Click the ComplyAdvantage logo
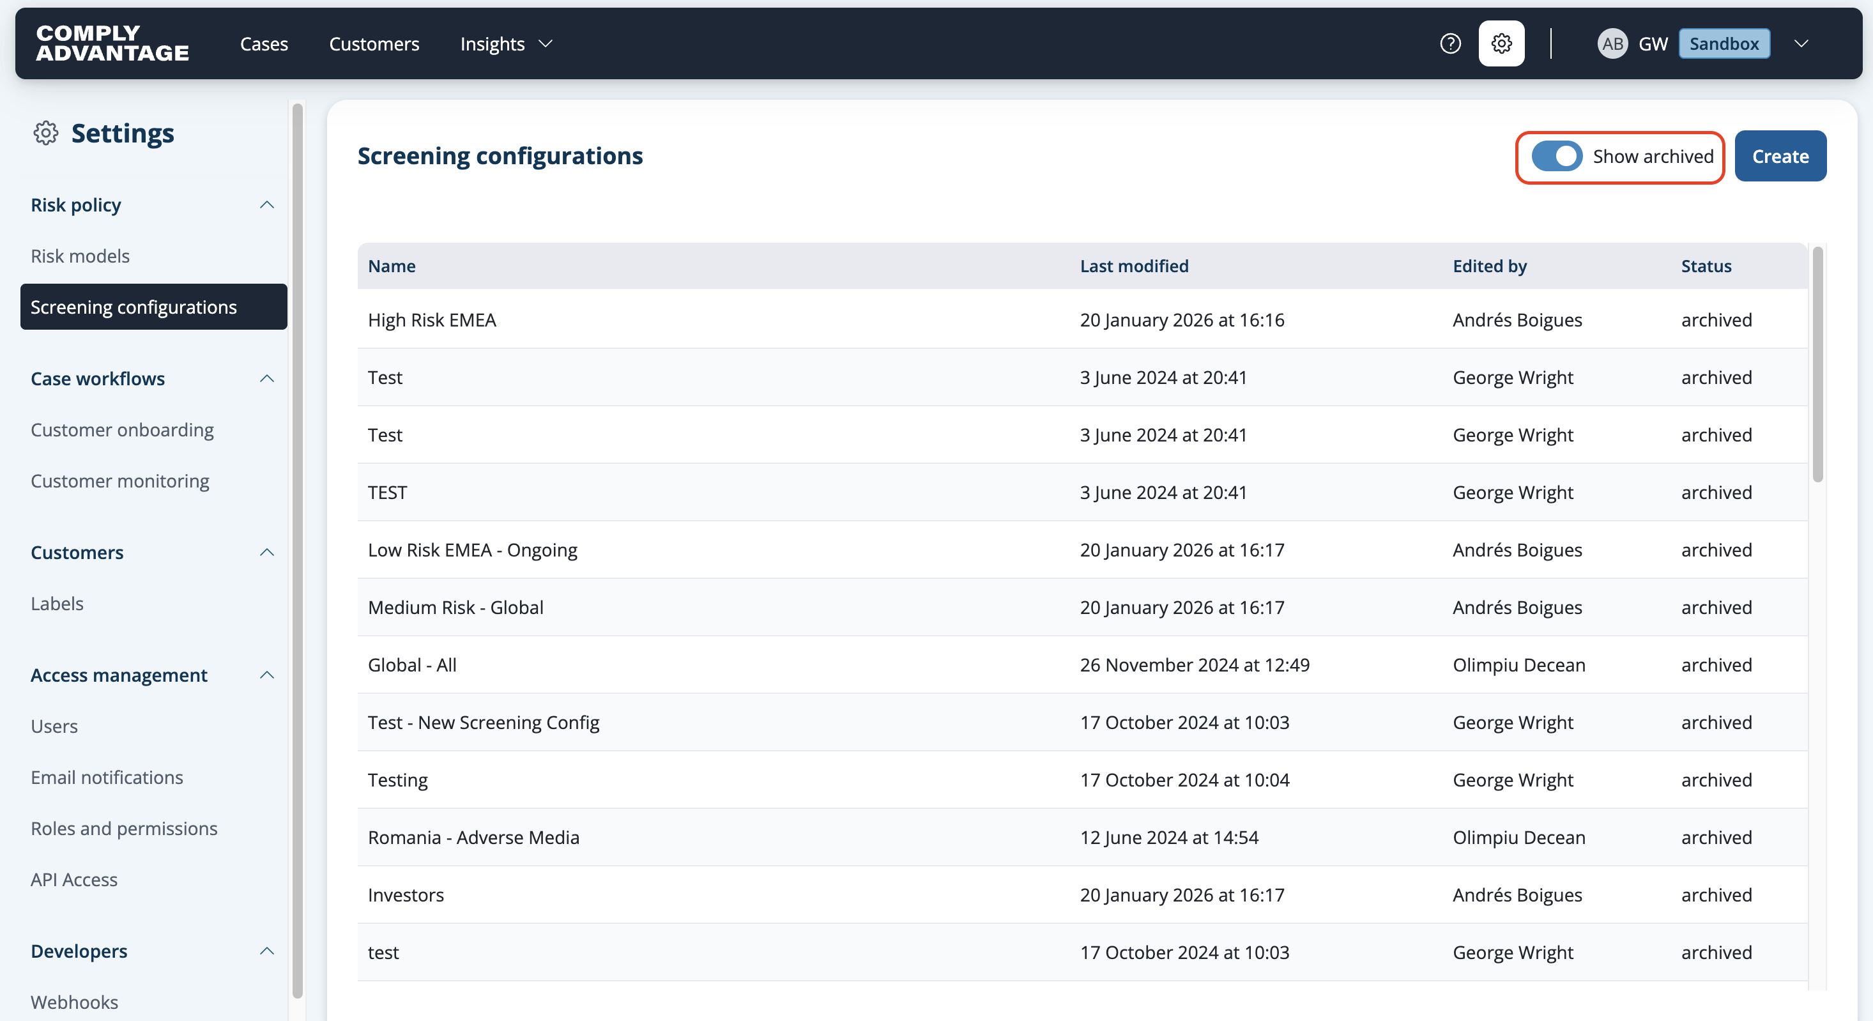Screen dimensions: 1873x1021 click(112, 43)
